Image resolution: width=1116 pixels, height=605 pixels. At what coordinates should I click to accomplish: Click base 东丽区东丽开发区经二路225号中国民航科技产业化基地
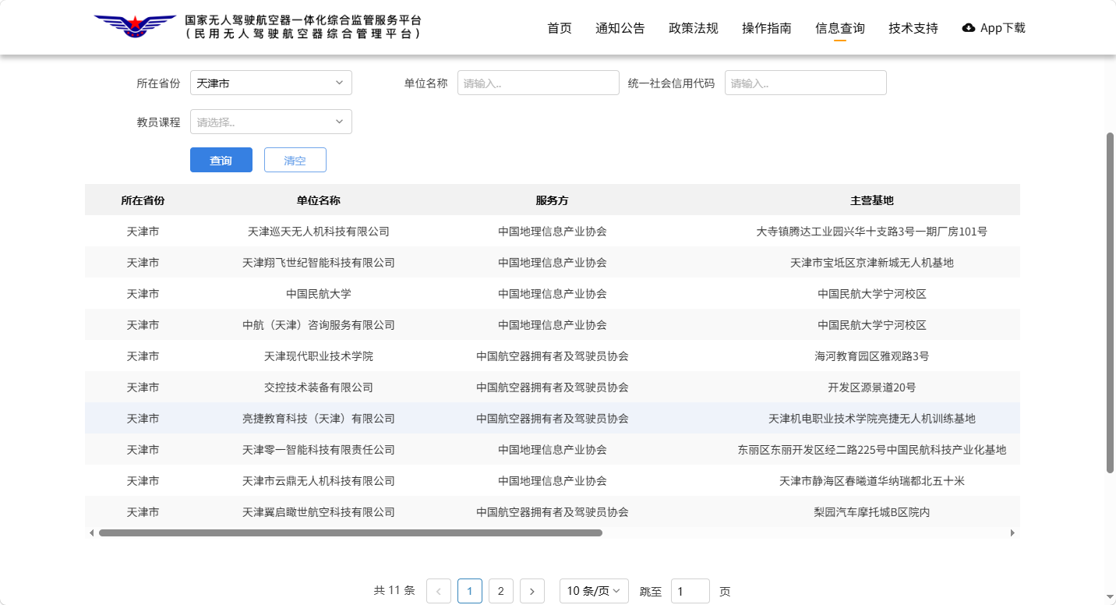[x=872, y=450]
